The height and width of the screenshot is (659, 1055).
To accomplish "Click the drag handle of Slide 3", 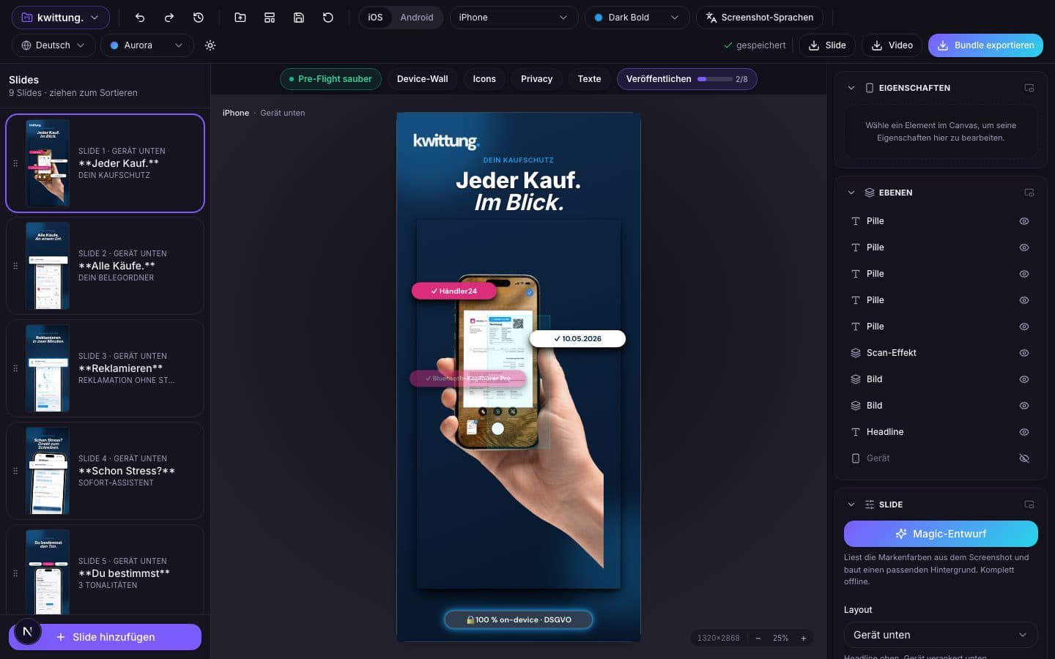I will click(x=15, y=368).
